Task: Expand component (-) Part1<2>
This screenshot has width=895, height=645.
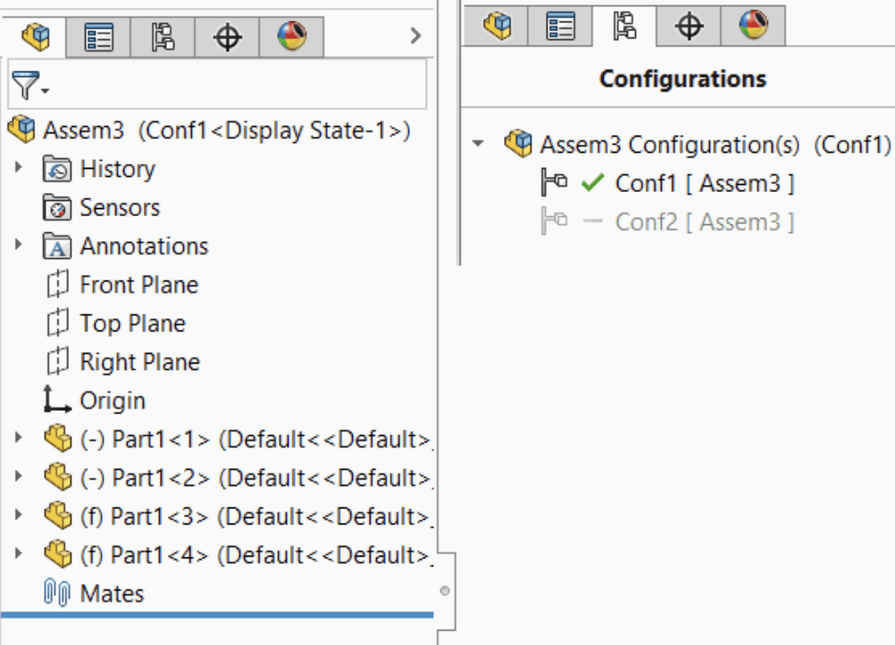Action: pos(18,475)
